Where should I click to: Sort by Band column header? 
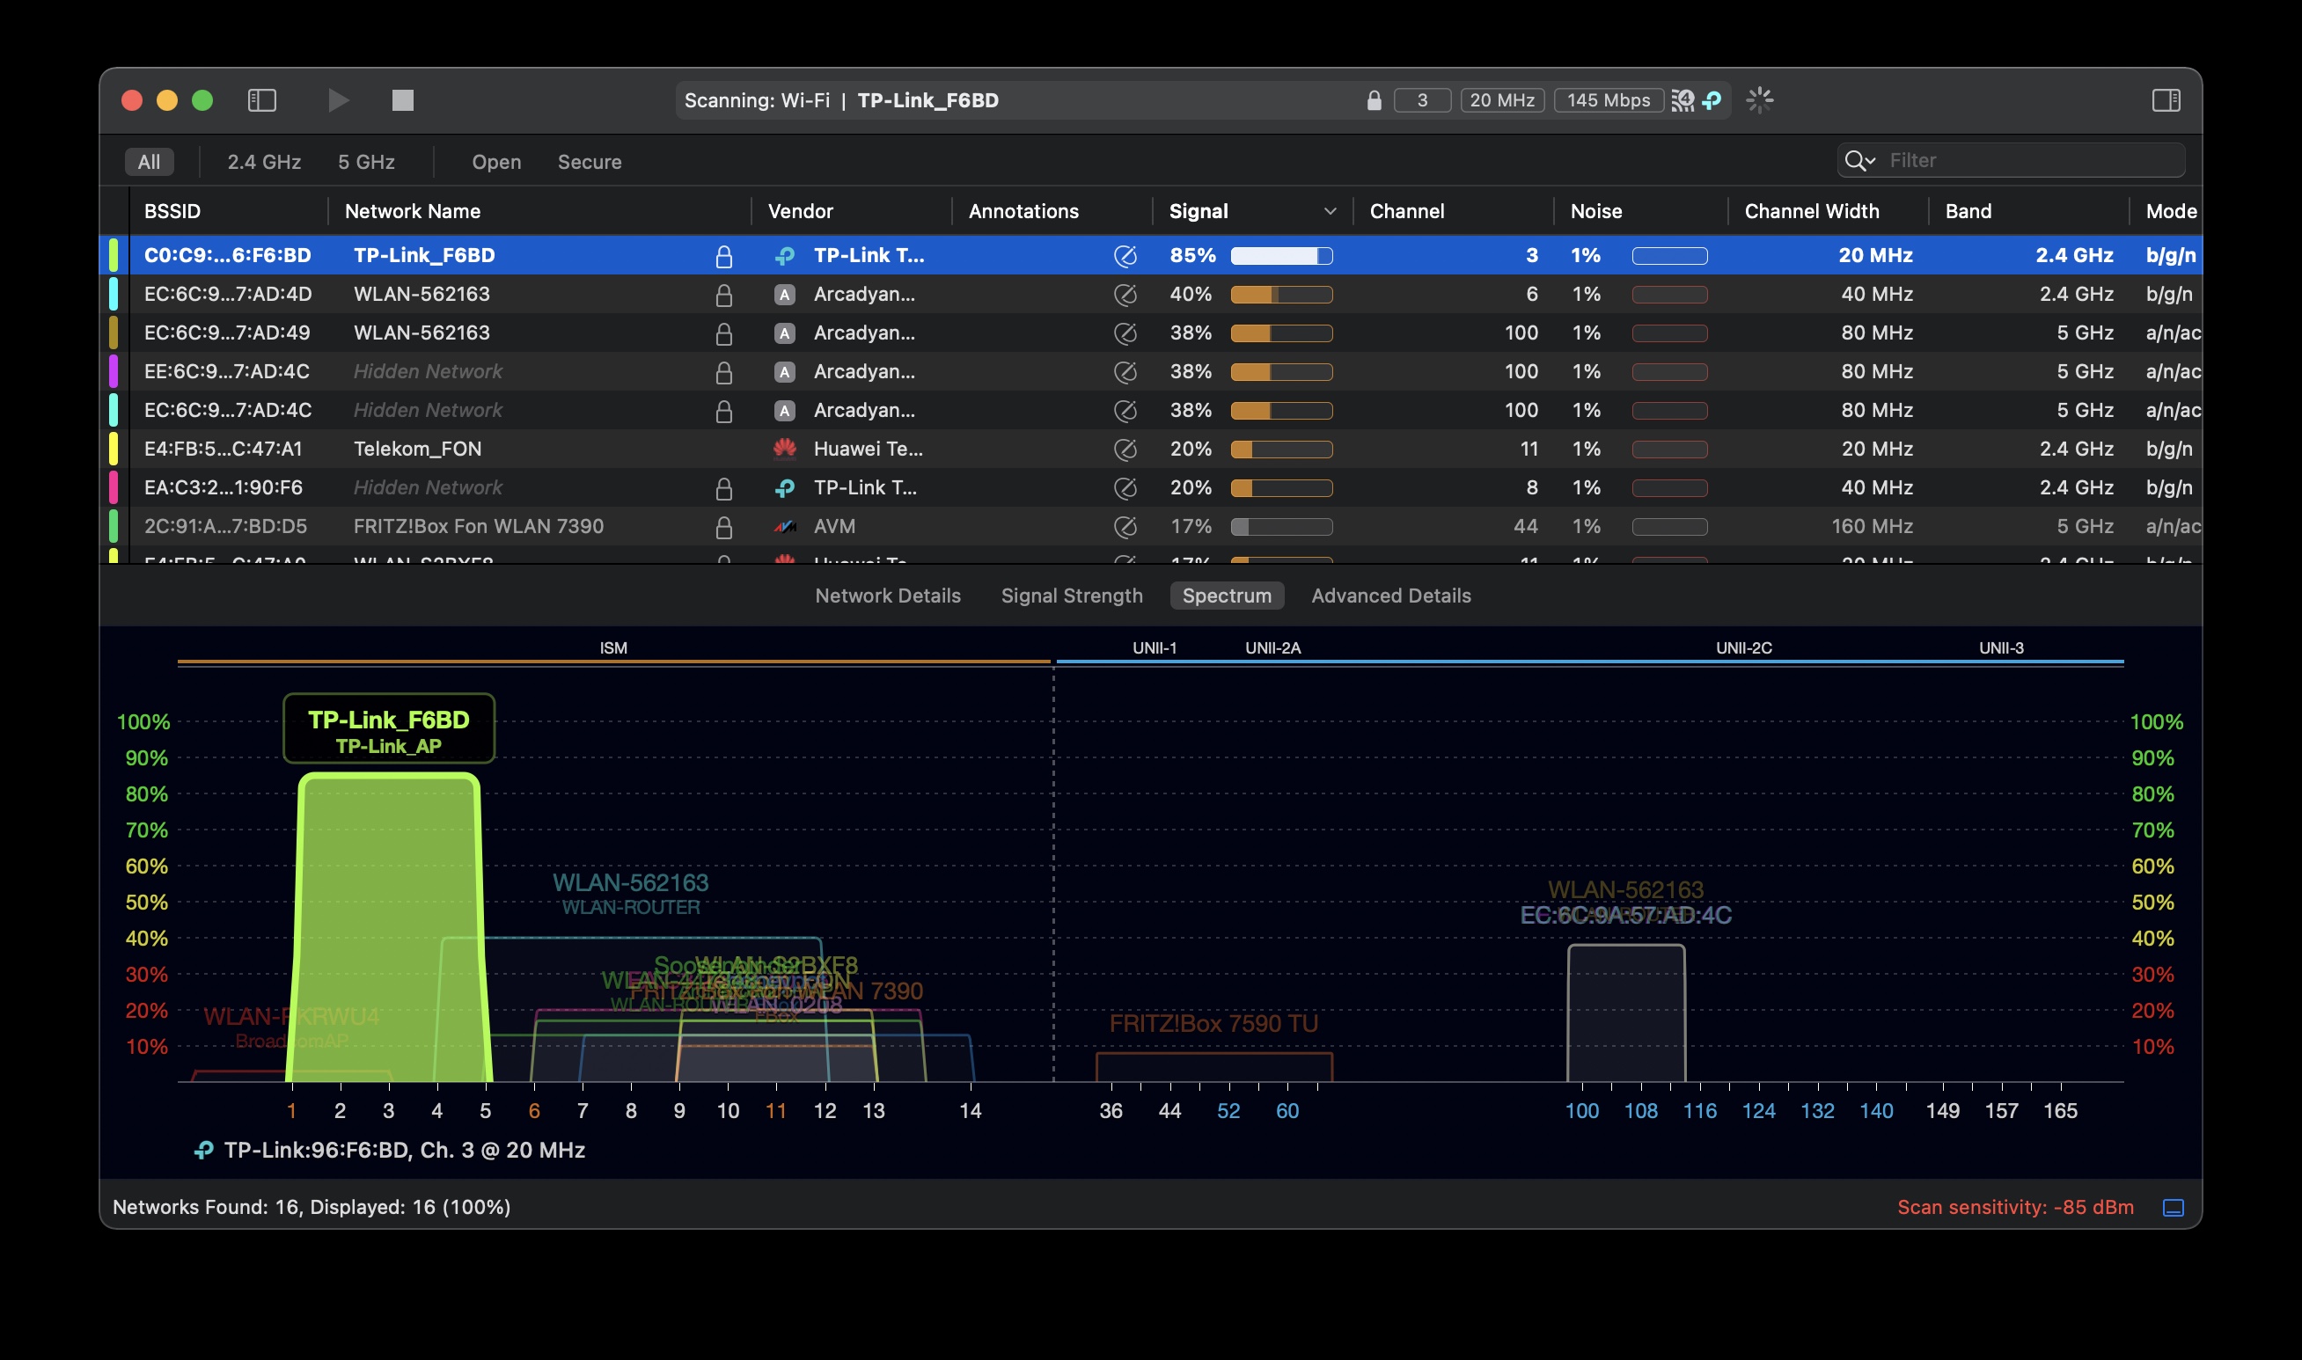coord(1968,211)
